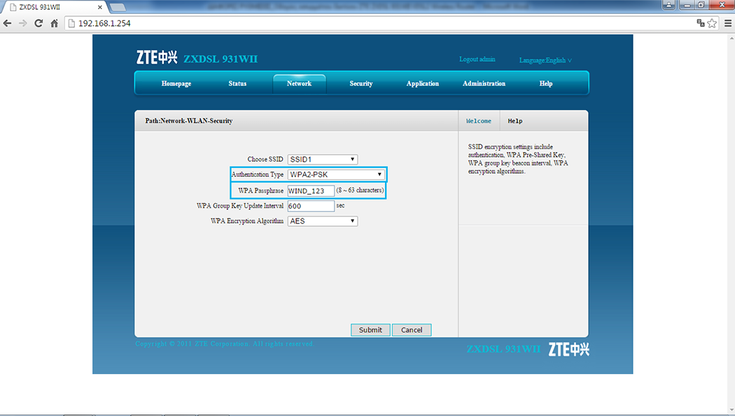Switch to the Welcome side tab
The image size is (735, 416).
click(479, 121)
